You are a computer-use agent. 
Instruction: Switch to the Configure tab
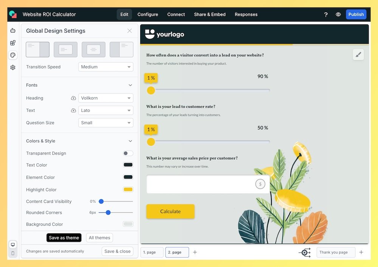click(x=147, y=14)
